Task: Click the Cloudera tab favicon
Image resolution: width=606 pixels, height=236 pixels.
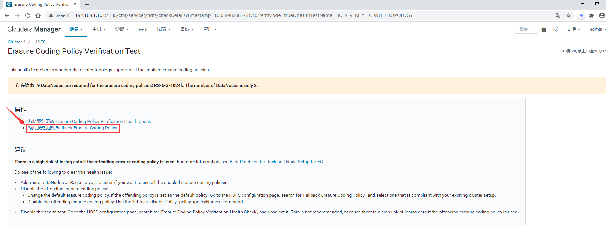Action: point(9,4)
